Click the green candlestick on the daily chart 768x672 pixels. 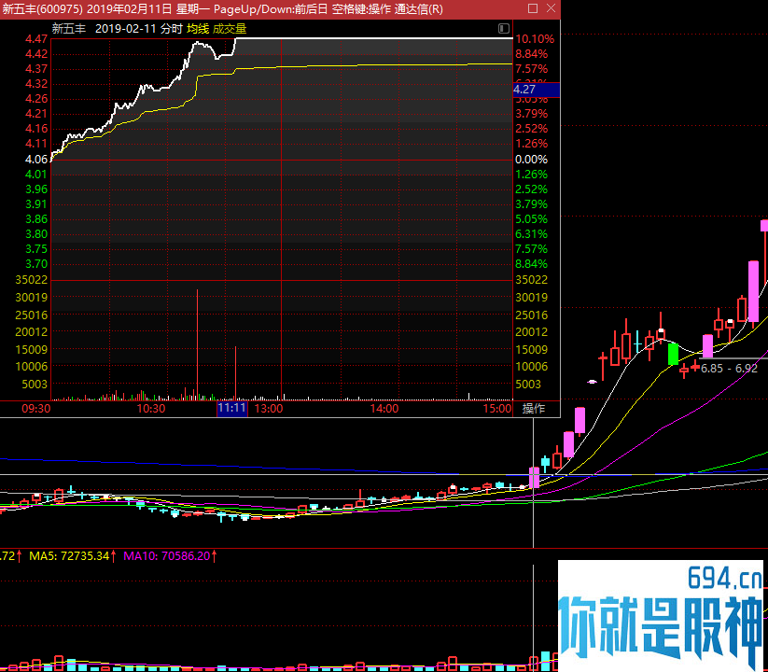[x=674, y=354]
